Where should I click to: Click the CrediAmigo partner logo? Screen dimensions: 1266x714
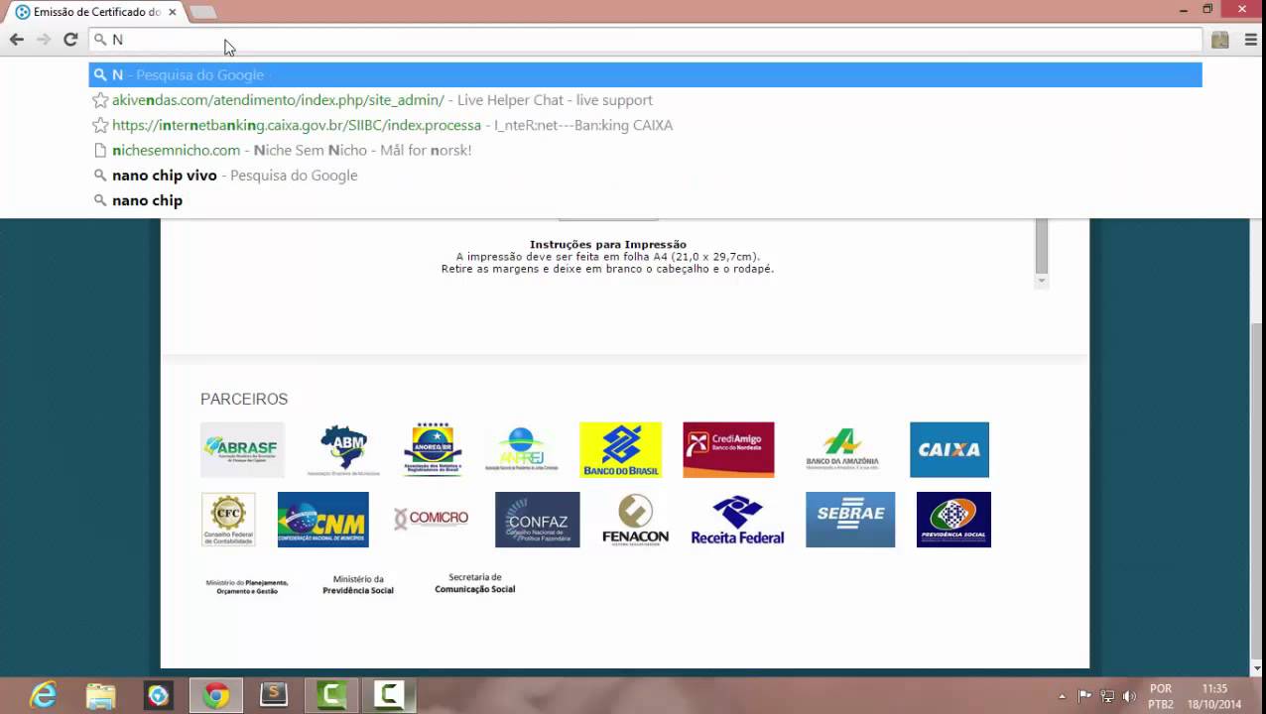pyautogui.click(x=728, y=449)
